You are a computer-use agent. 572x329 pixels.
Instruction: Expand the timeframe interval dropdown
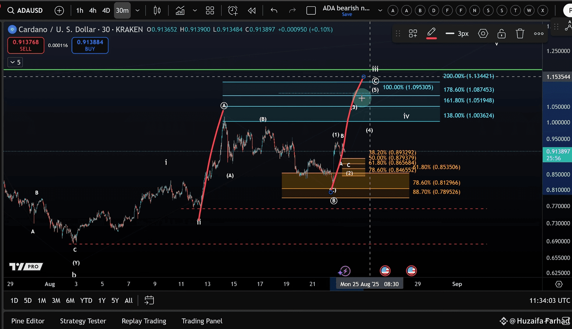[x=137, y=11]
